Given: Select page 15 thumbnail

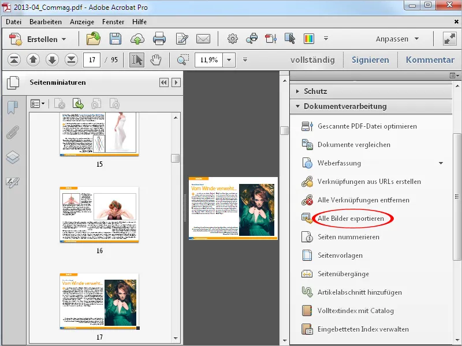Looking at the screenshot, I should (99, 134).
